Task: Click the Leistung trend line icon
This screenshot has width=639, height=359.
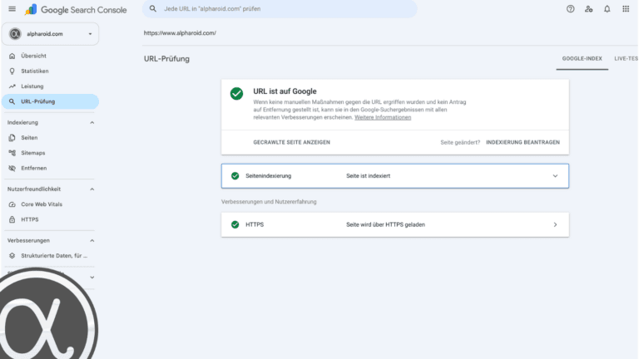Action: point(12,86)
